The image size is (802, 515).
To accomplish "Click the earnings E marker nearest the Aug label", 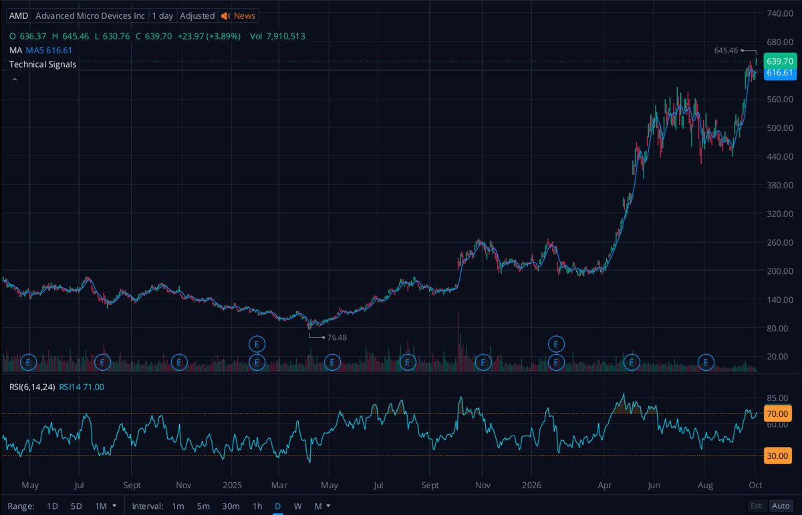I will point(706,362).
